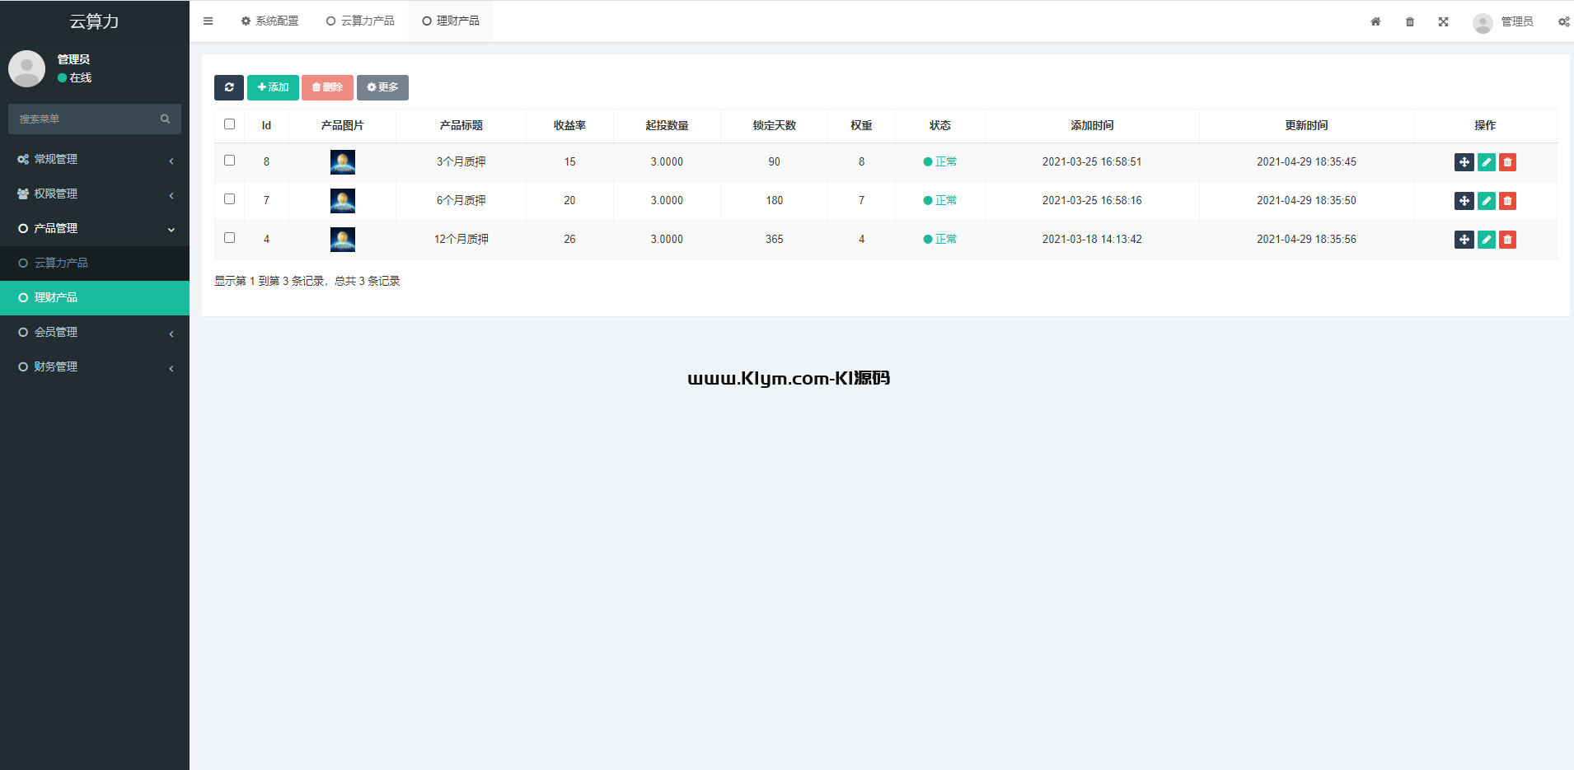Open the 更多 dropdown button
The image size is (1574, 770).
382,87
